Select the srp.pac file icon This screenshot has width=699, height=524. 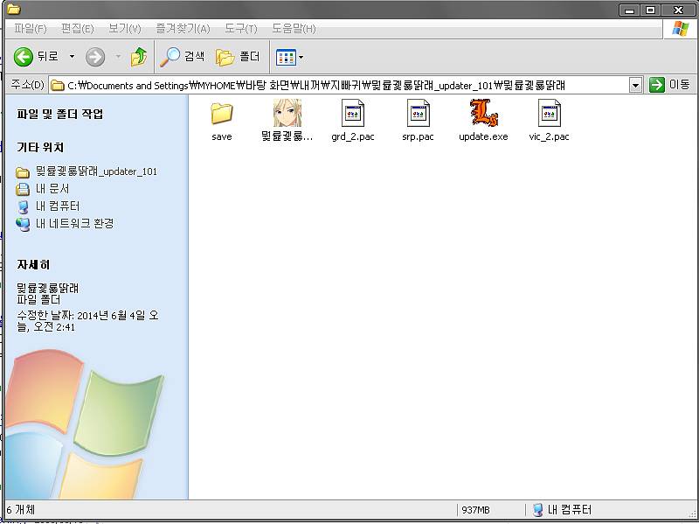click(418, 114)
